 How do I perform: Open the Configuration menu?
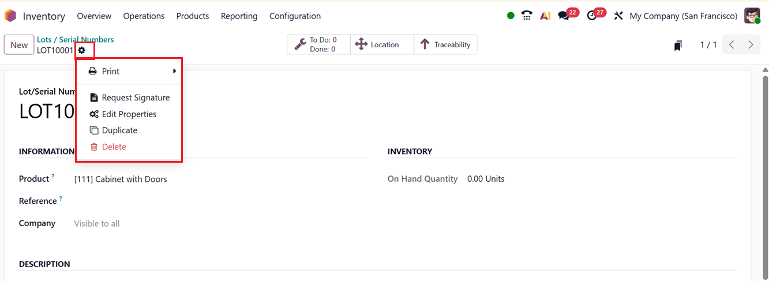(295, 16)
